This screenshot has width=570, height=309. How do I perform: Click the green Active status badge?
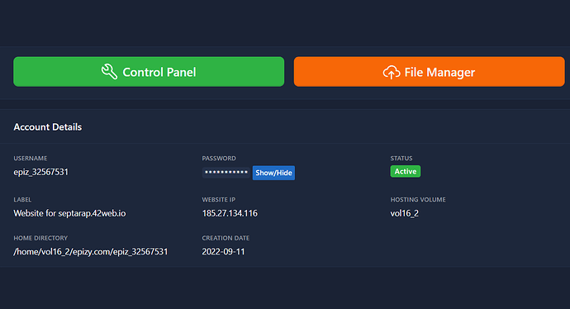(406, 171)
